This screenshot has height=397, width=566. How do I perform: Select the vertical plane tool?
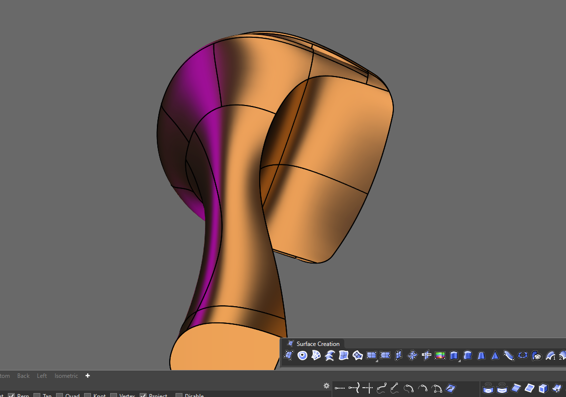coord(398,356)
